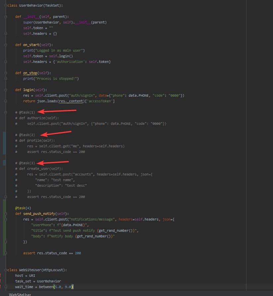Fold the commented block starting at # @task(1)
Screen dimensions: 273x296
coord(6,113)
